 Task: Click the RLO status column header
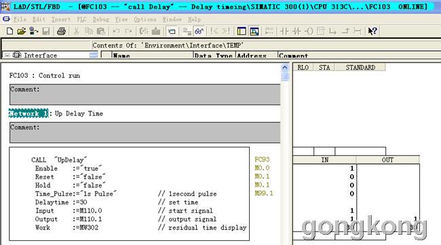pyautogui.click(x=303, y=67)
